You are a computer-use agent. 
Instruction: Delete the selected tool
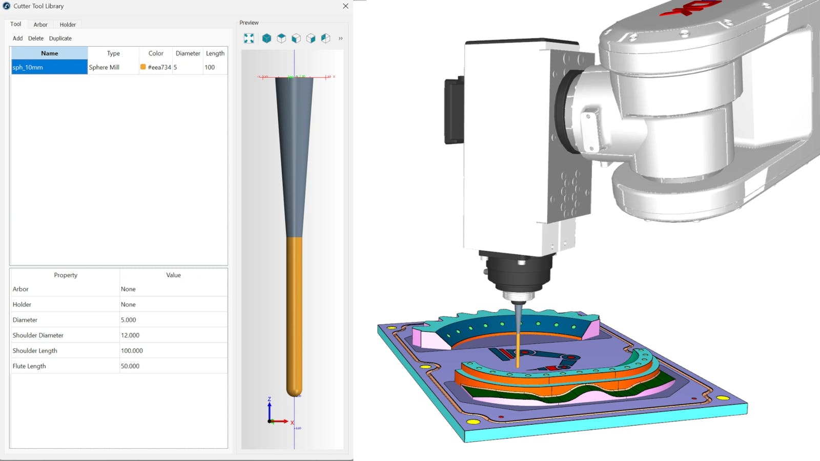click(36, 38)
